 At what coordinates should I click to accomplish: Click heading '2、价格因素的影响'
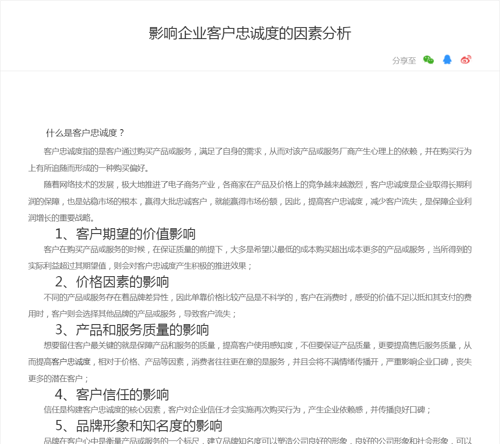[x=112, y=281]
